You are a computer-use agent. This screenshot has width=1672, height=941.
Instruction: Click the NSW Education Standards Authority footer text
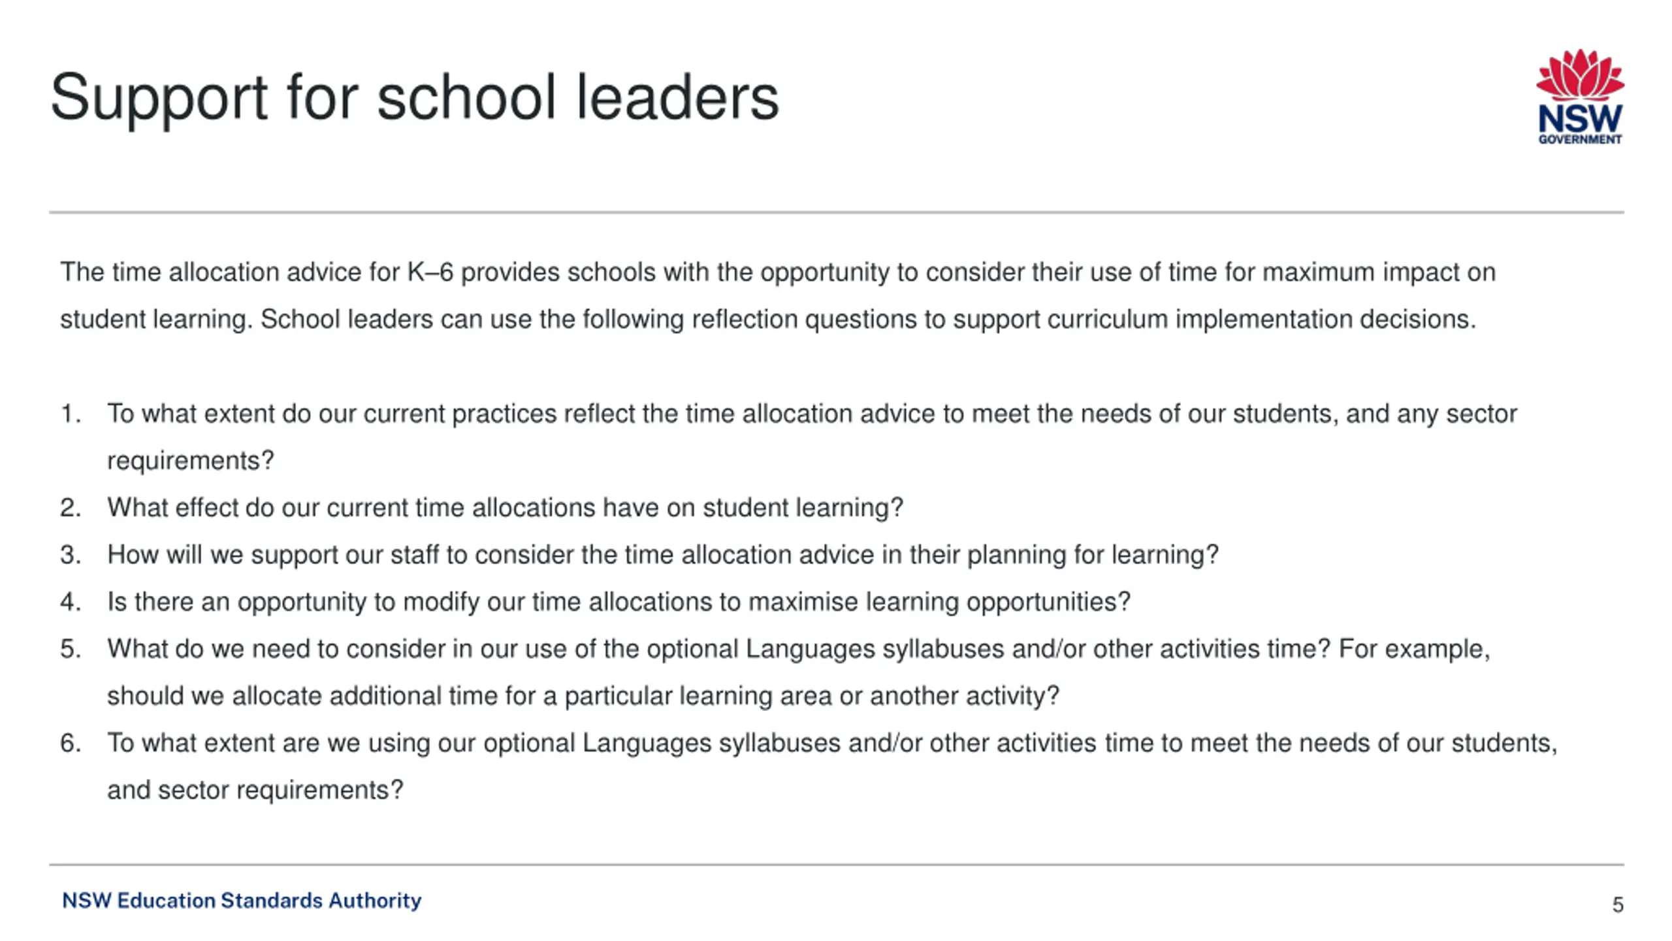click(x=242, y=900)
